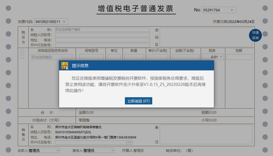The image size is (273, 156).
Task: Click the 规格型号 input field
Action: click(91, 57)
